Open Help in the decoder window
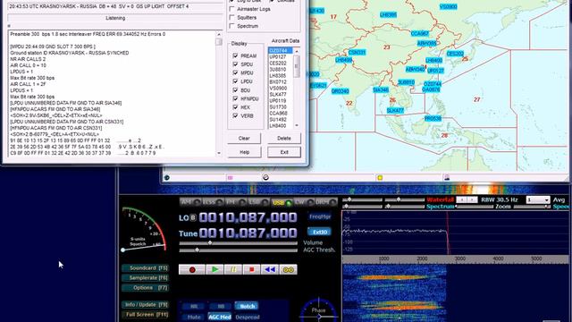The height and width of the screenshot is (322, 572). click(244, 152)
